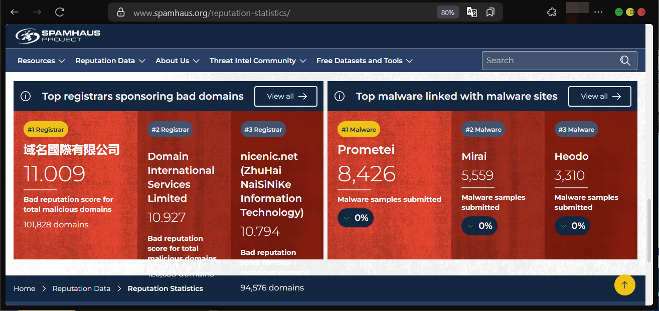
Task: Open the Threat Intel Community dropdown
Action: 258,61
